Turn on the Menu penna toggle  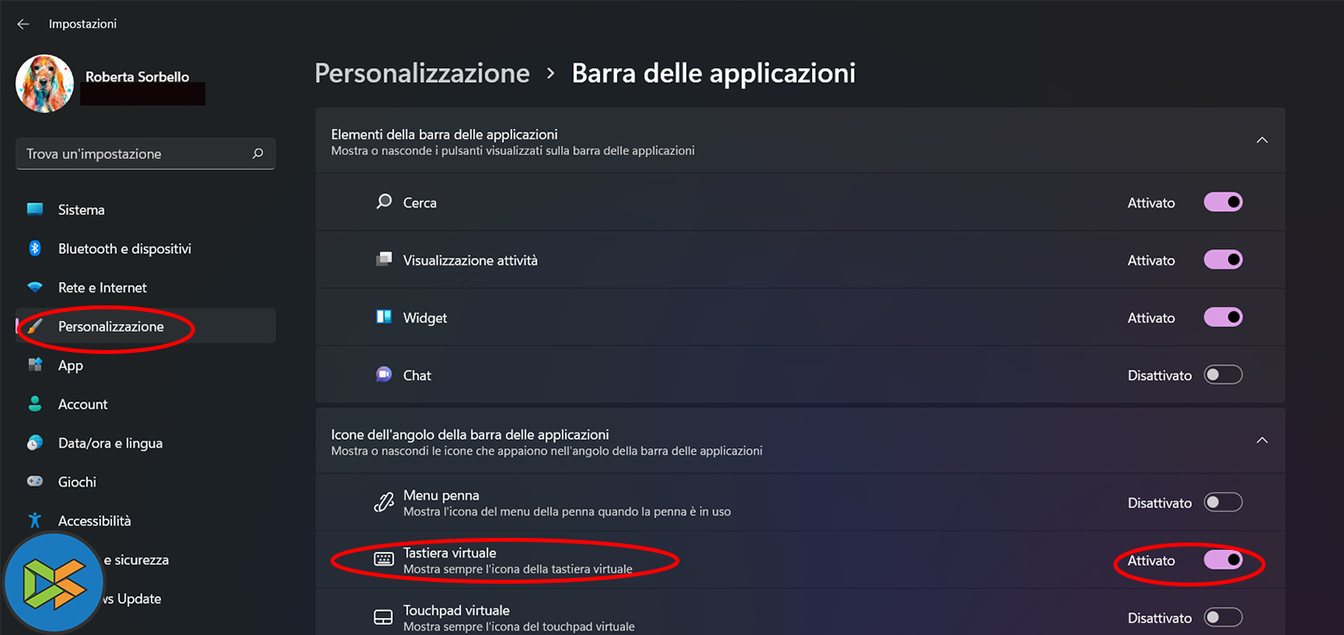click(x=1223, y=502)
